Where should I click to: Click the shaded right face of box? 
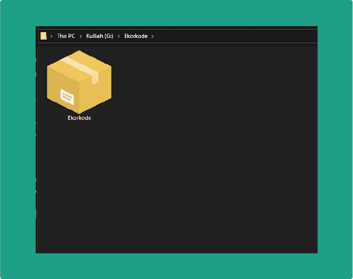[95, 92]
